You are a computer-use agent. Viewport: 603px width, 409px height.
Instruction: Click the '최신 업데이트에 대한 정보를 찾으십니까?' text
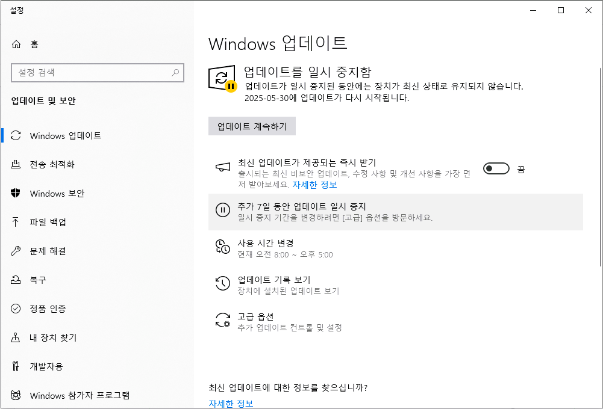(x=288, y=387)
